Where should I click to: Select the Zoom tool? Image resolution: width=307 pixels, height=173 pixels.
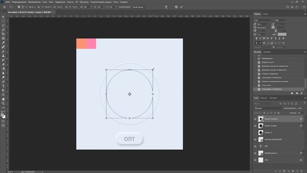3,103
